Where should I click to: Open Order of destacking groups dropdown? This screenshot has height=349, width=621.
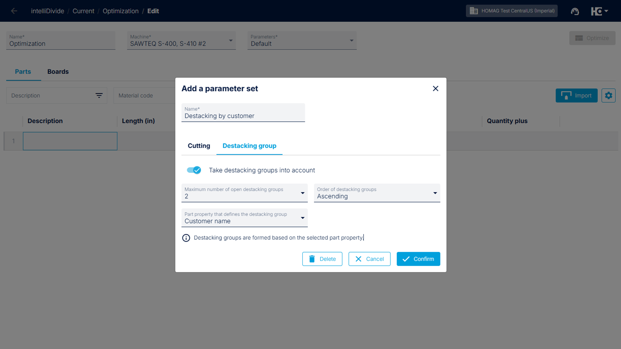coord(377,193)
